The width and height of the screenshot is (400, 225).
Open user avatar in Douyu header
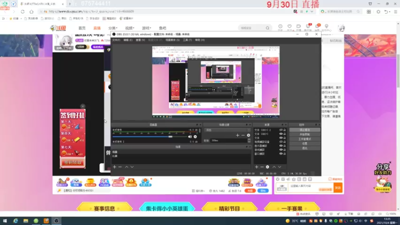point(341,28)
